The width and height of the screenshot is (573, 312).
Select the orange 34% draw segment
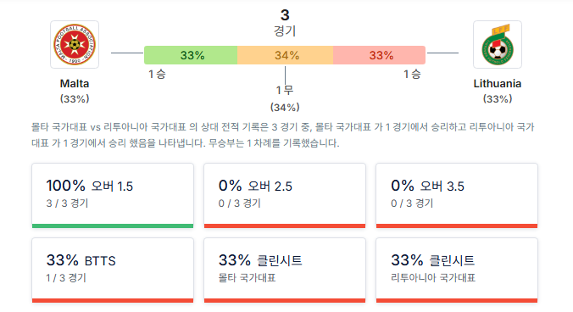point(286,55)
